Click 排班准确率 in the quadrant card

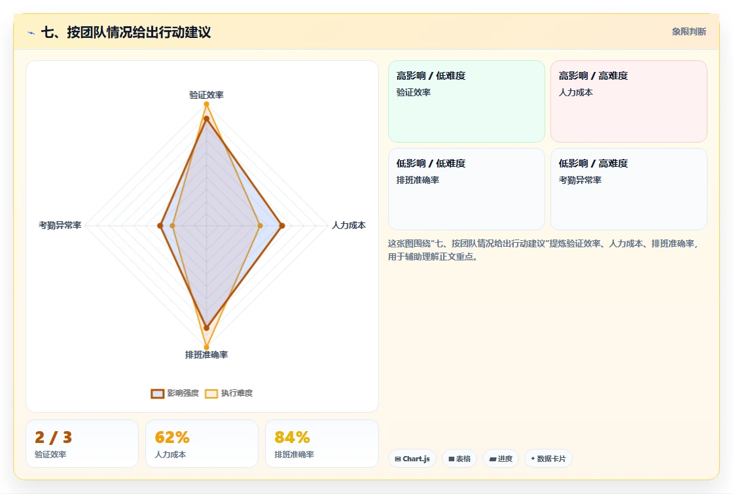(418, 180)
